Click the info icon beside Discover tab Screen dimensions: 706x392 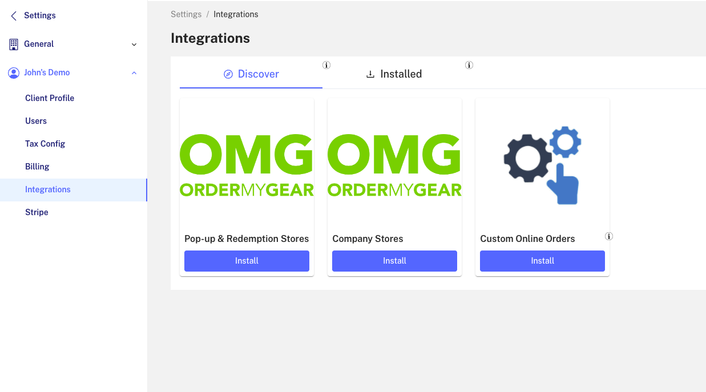326,65
